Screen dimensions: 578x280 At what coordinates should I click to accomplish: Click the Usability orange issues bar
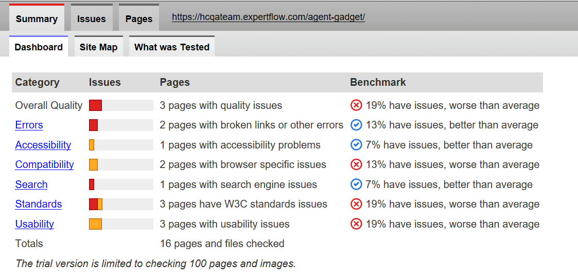pyautogui.click(x=95, y=224)
